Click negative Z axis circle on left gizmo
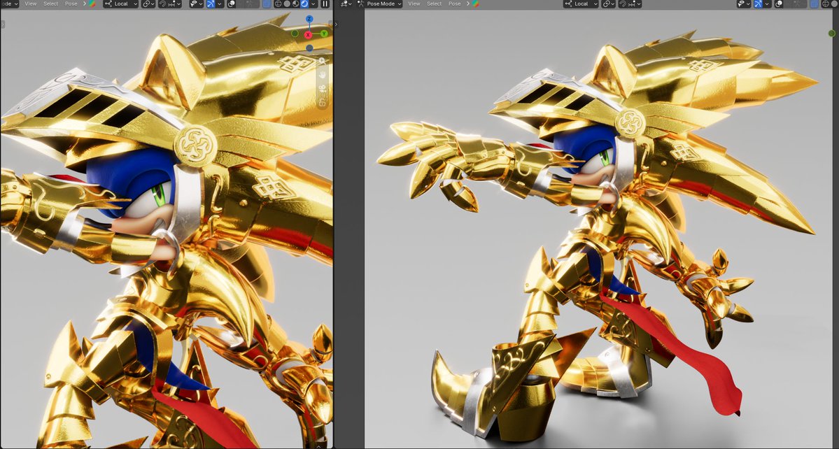This screenshot has height=449, width=839. click(x=309, y=48)
